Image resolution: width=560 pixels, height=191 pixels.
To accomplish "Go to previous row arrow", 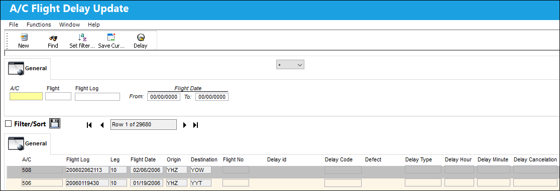I will click(x=102, y=125).
